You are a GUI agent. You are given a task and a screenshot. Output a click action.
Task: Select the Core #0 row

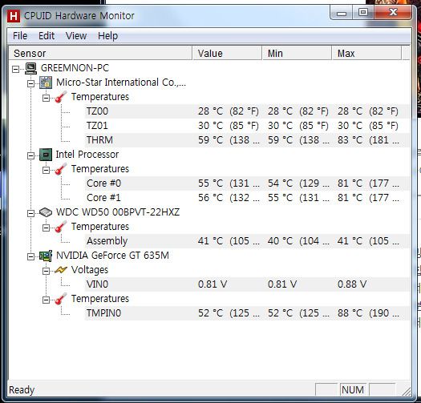pyautogui.click(x=247, y=183)
